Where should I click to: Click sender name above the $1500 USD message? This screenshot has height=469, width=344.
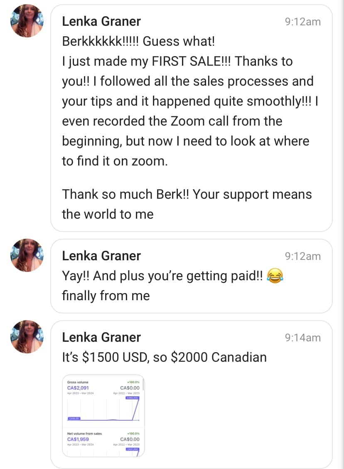(x=101, y=337)
